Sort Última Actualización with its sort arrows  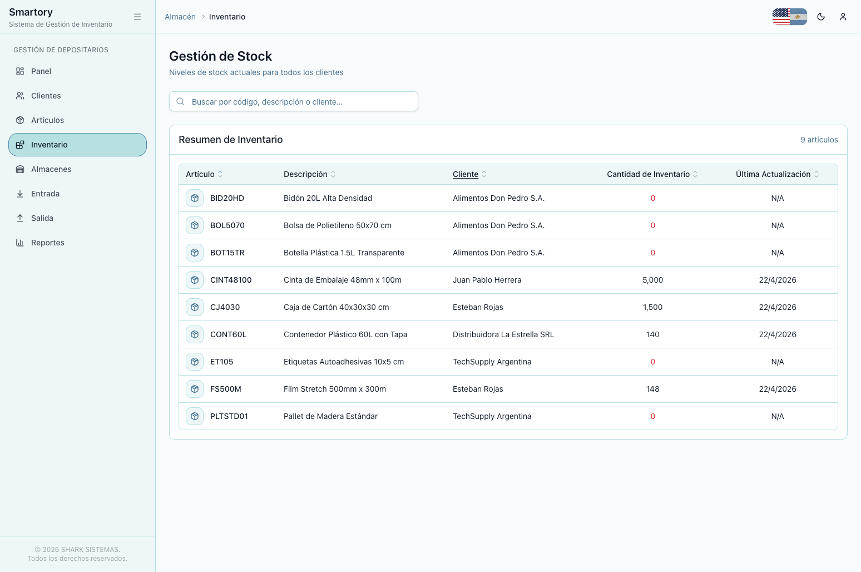[x=816, y=174]
